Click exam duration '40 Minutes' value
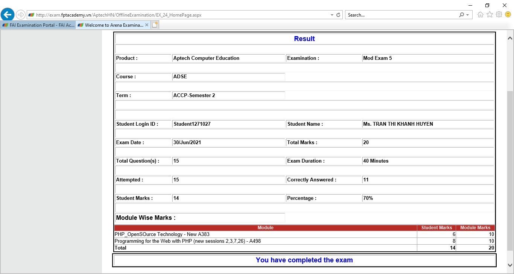 (376, 161)
